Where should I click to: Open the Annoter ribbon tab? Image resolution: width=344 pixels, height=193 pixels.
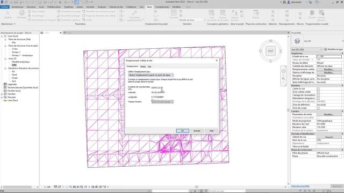click(90, 7)
